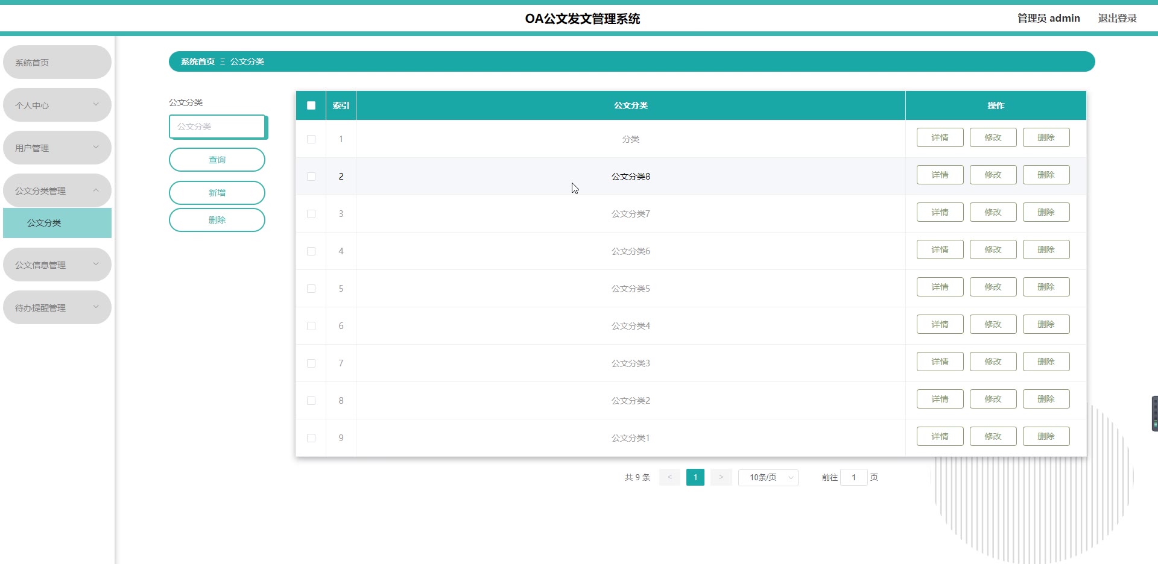Select the checkbox for 公文分类5 row
This screenshot has height=564, width=1158.
pos(311,289)
